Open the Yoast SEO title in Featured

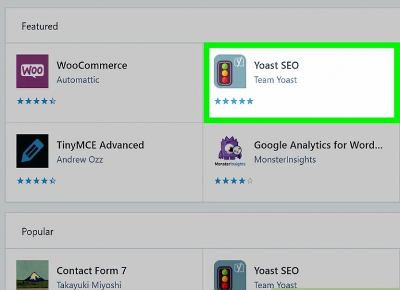click(276, 65)
